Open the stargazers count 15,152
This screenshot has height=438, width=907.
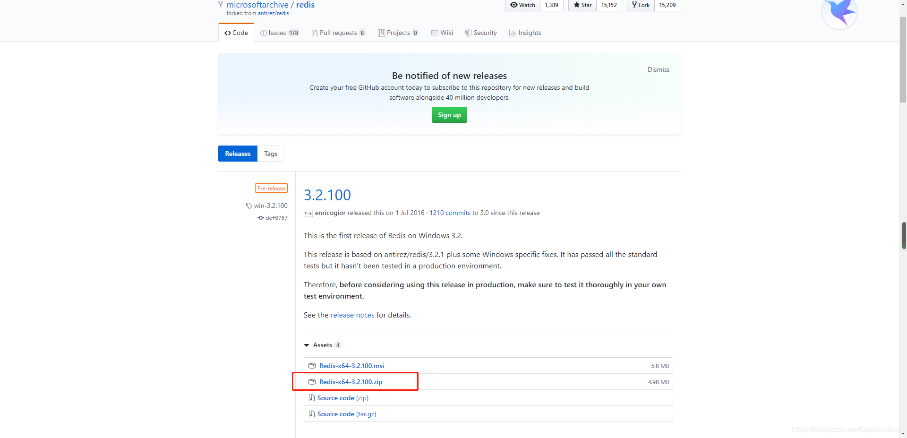609,5
